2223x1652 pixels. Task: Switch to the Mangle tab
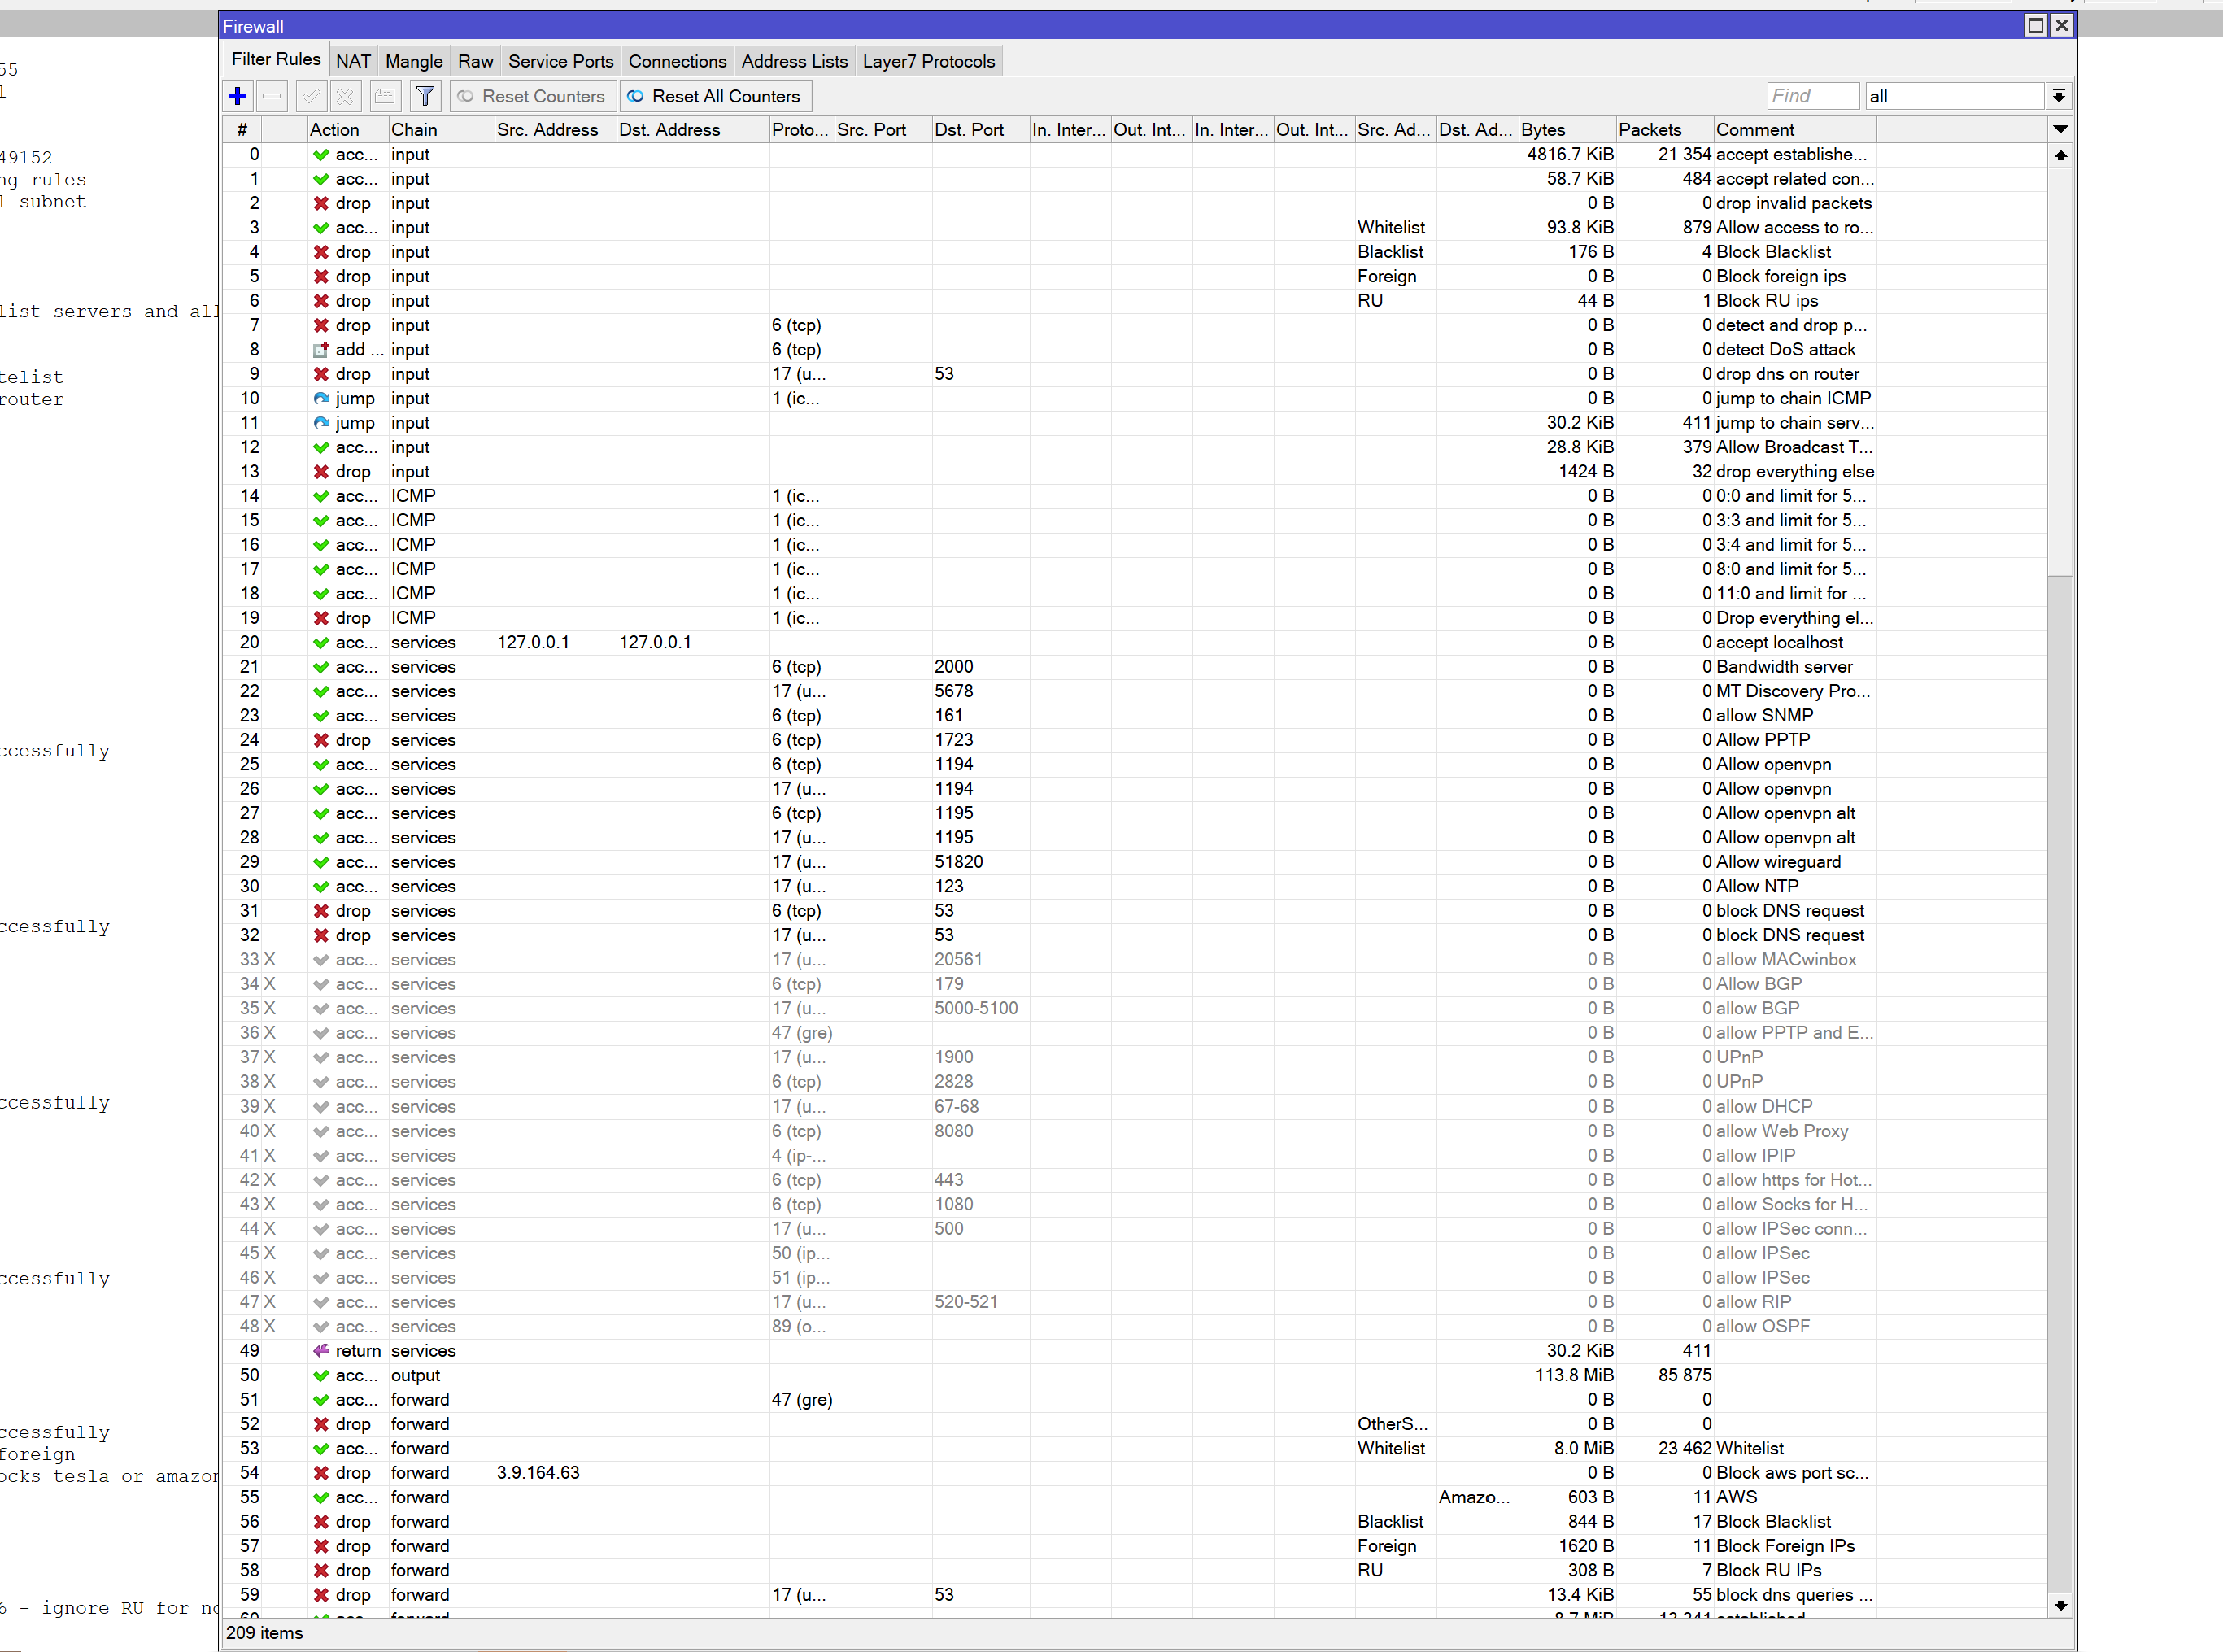click(414, 61)
